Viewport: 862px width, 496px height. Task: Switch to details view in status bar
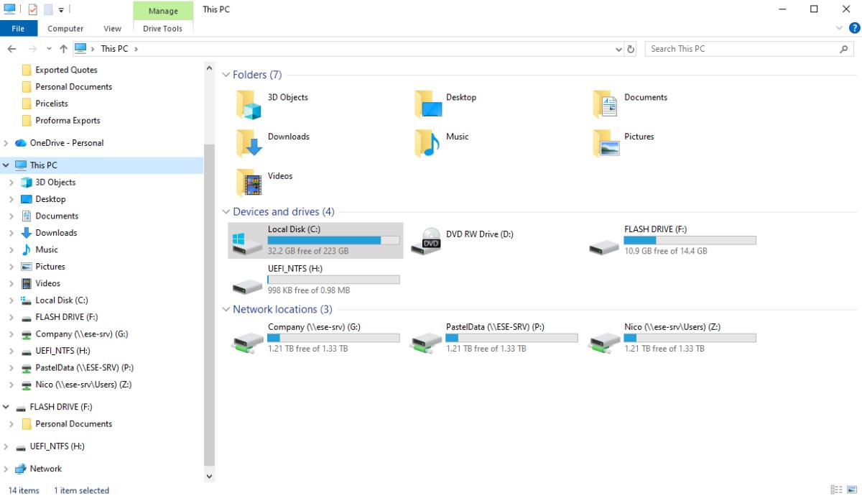click(835, 490)
